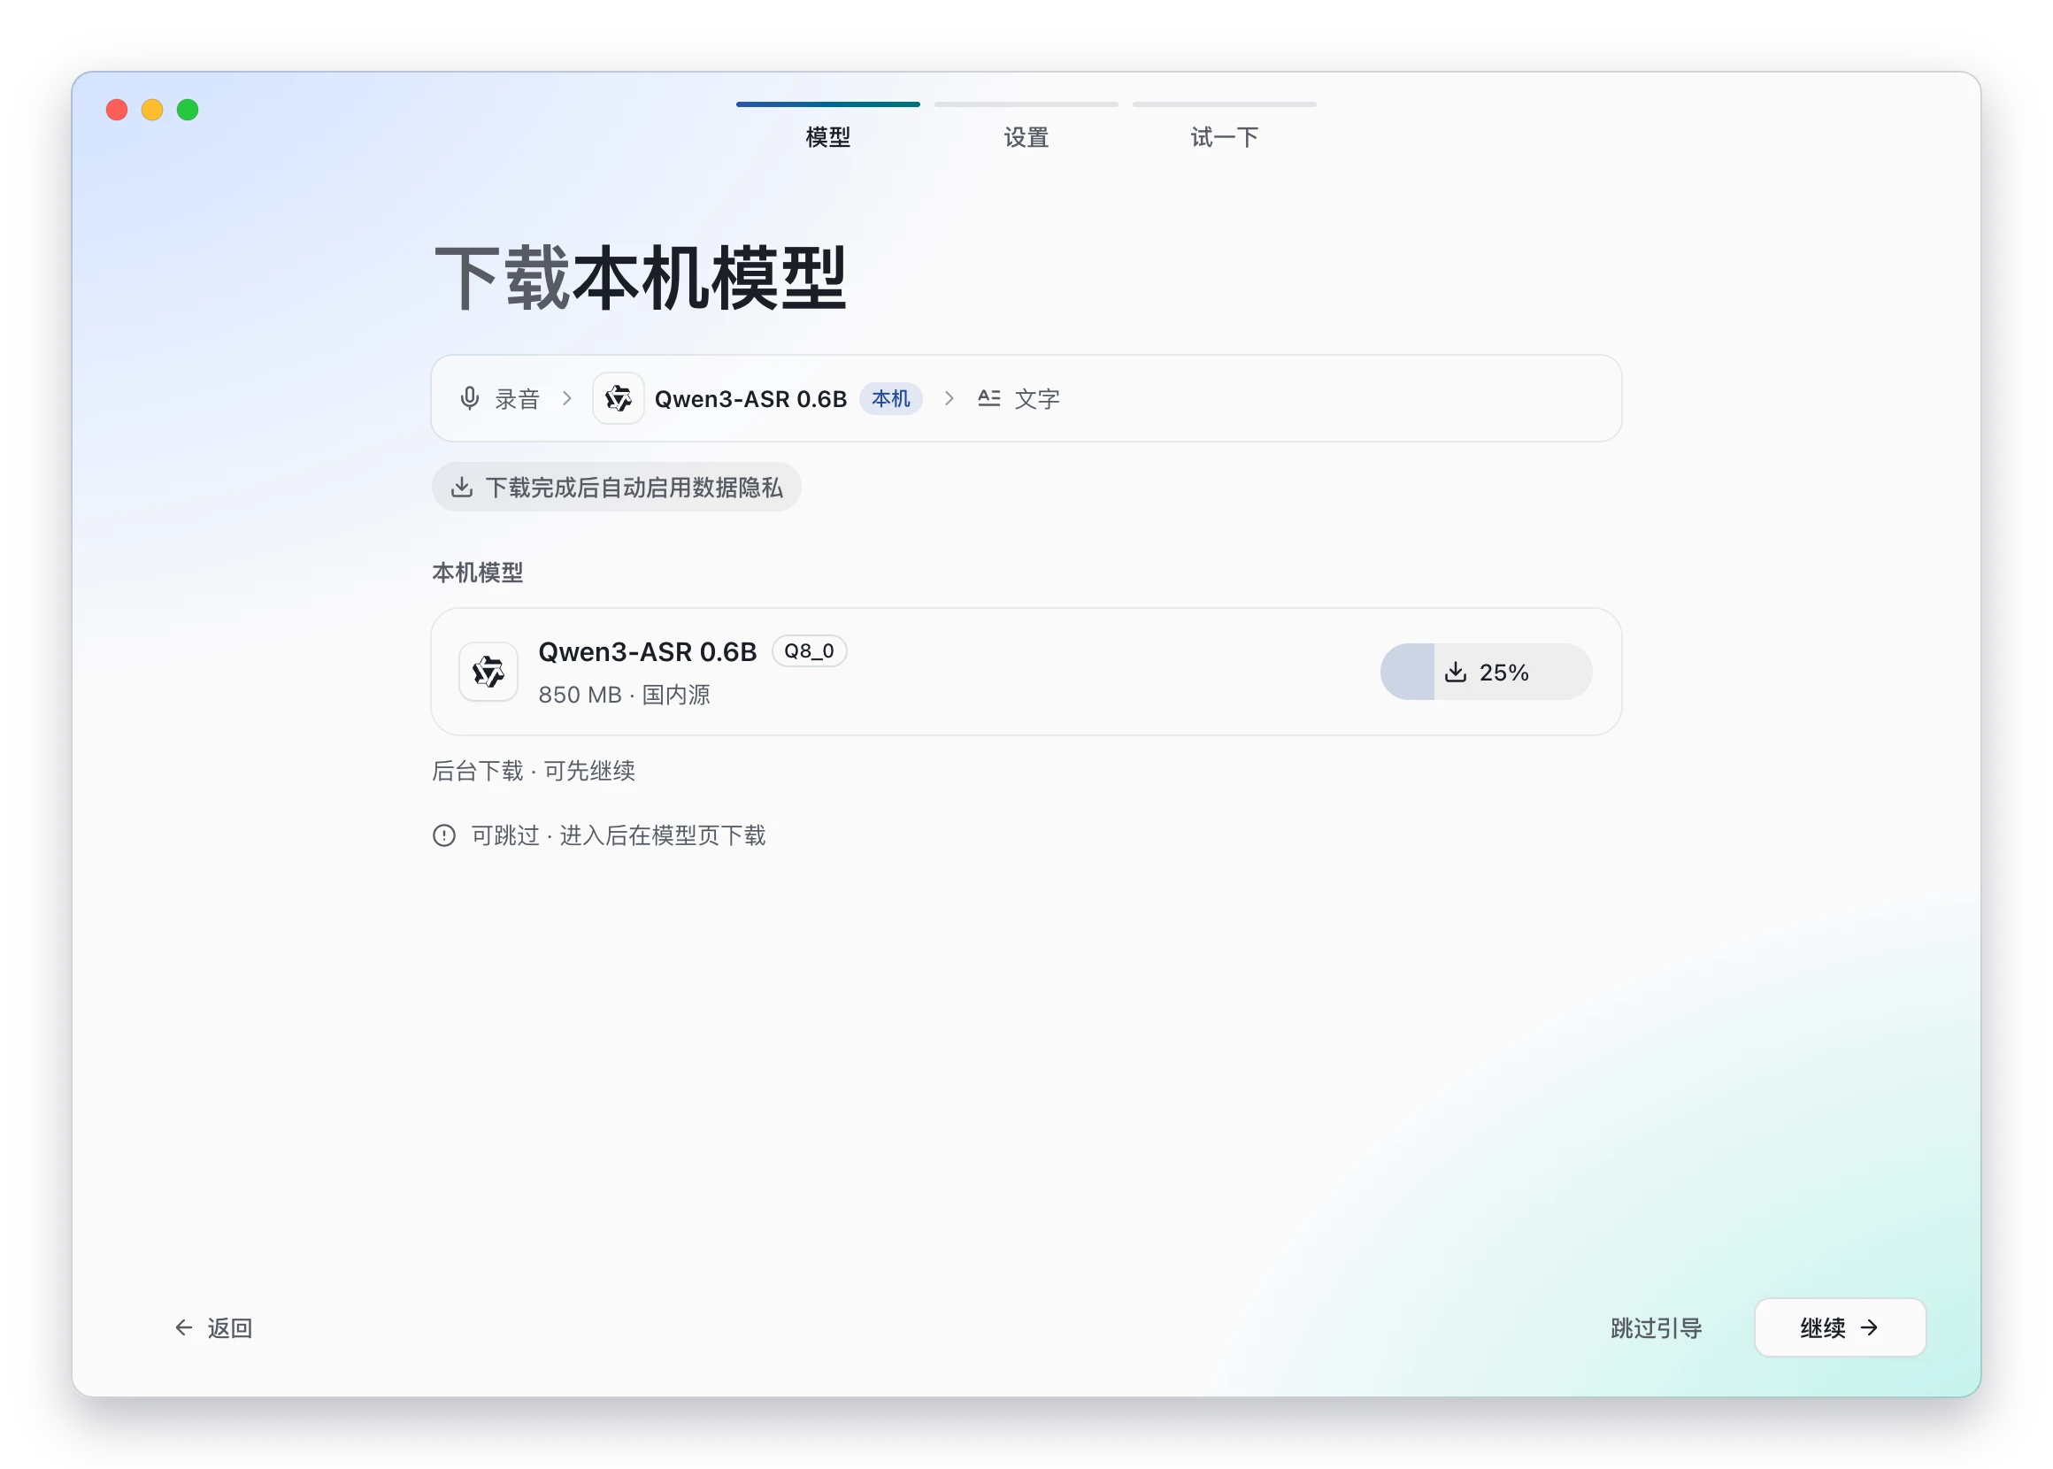Click the 后台下载 · 可先继续 text
This screenshot has height=1469, width=2053.
(534, 771)
